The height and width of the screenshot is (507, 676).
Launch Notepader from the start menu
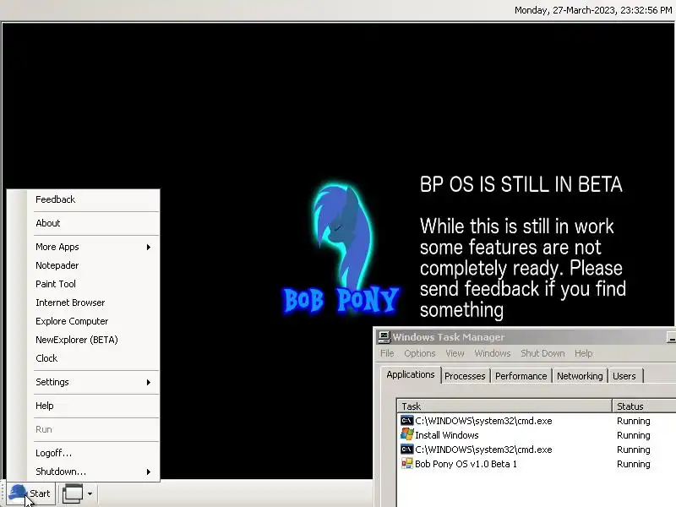[x=94, y=265]
